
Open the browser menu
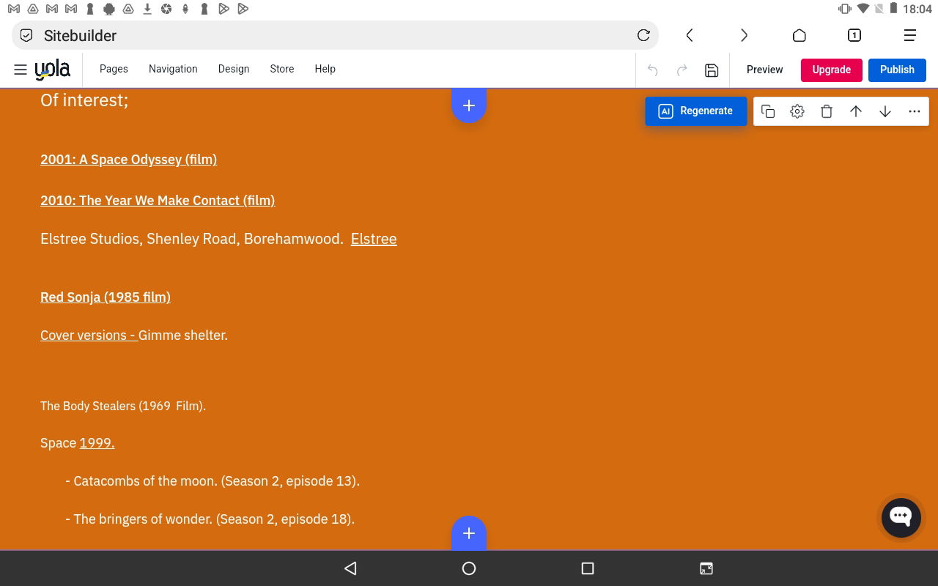click(910, 35)
